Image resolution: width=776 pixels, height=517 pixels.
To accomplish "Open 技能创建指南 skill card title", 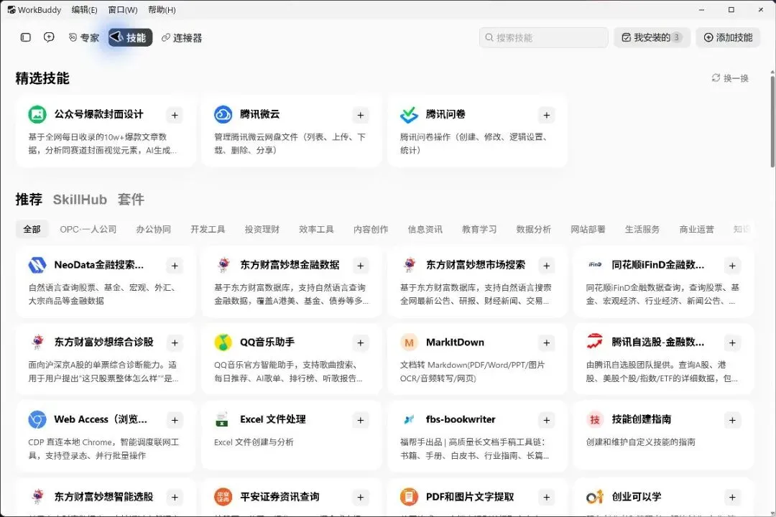I will (642, 419).
